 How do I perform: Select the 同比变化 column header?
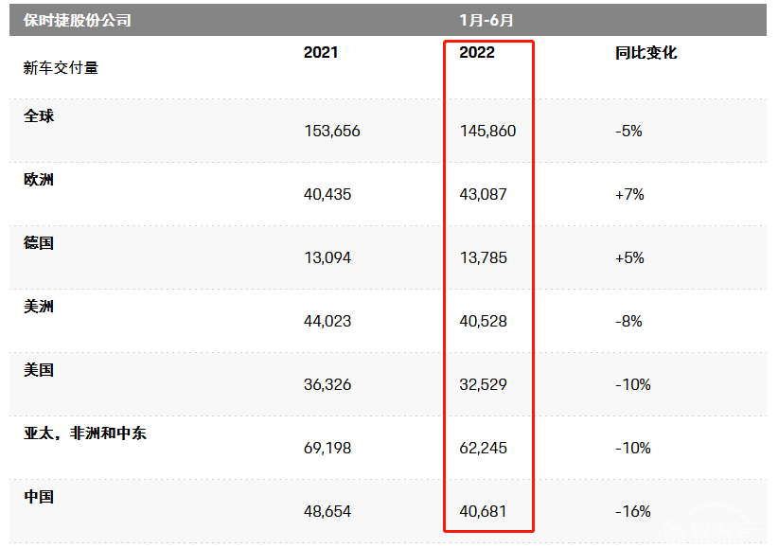pos(646,52)
